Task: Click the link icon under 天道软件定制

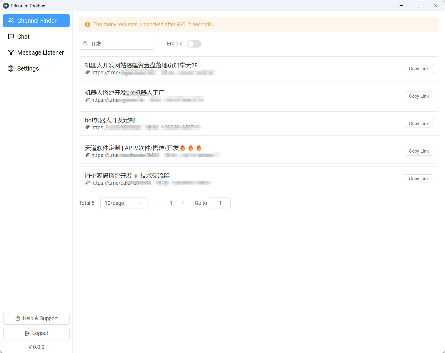Action: [88, 155]
